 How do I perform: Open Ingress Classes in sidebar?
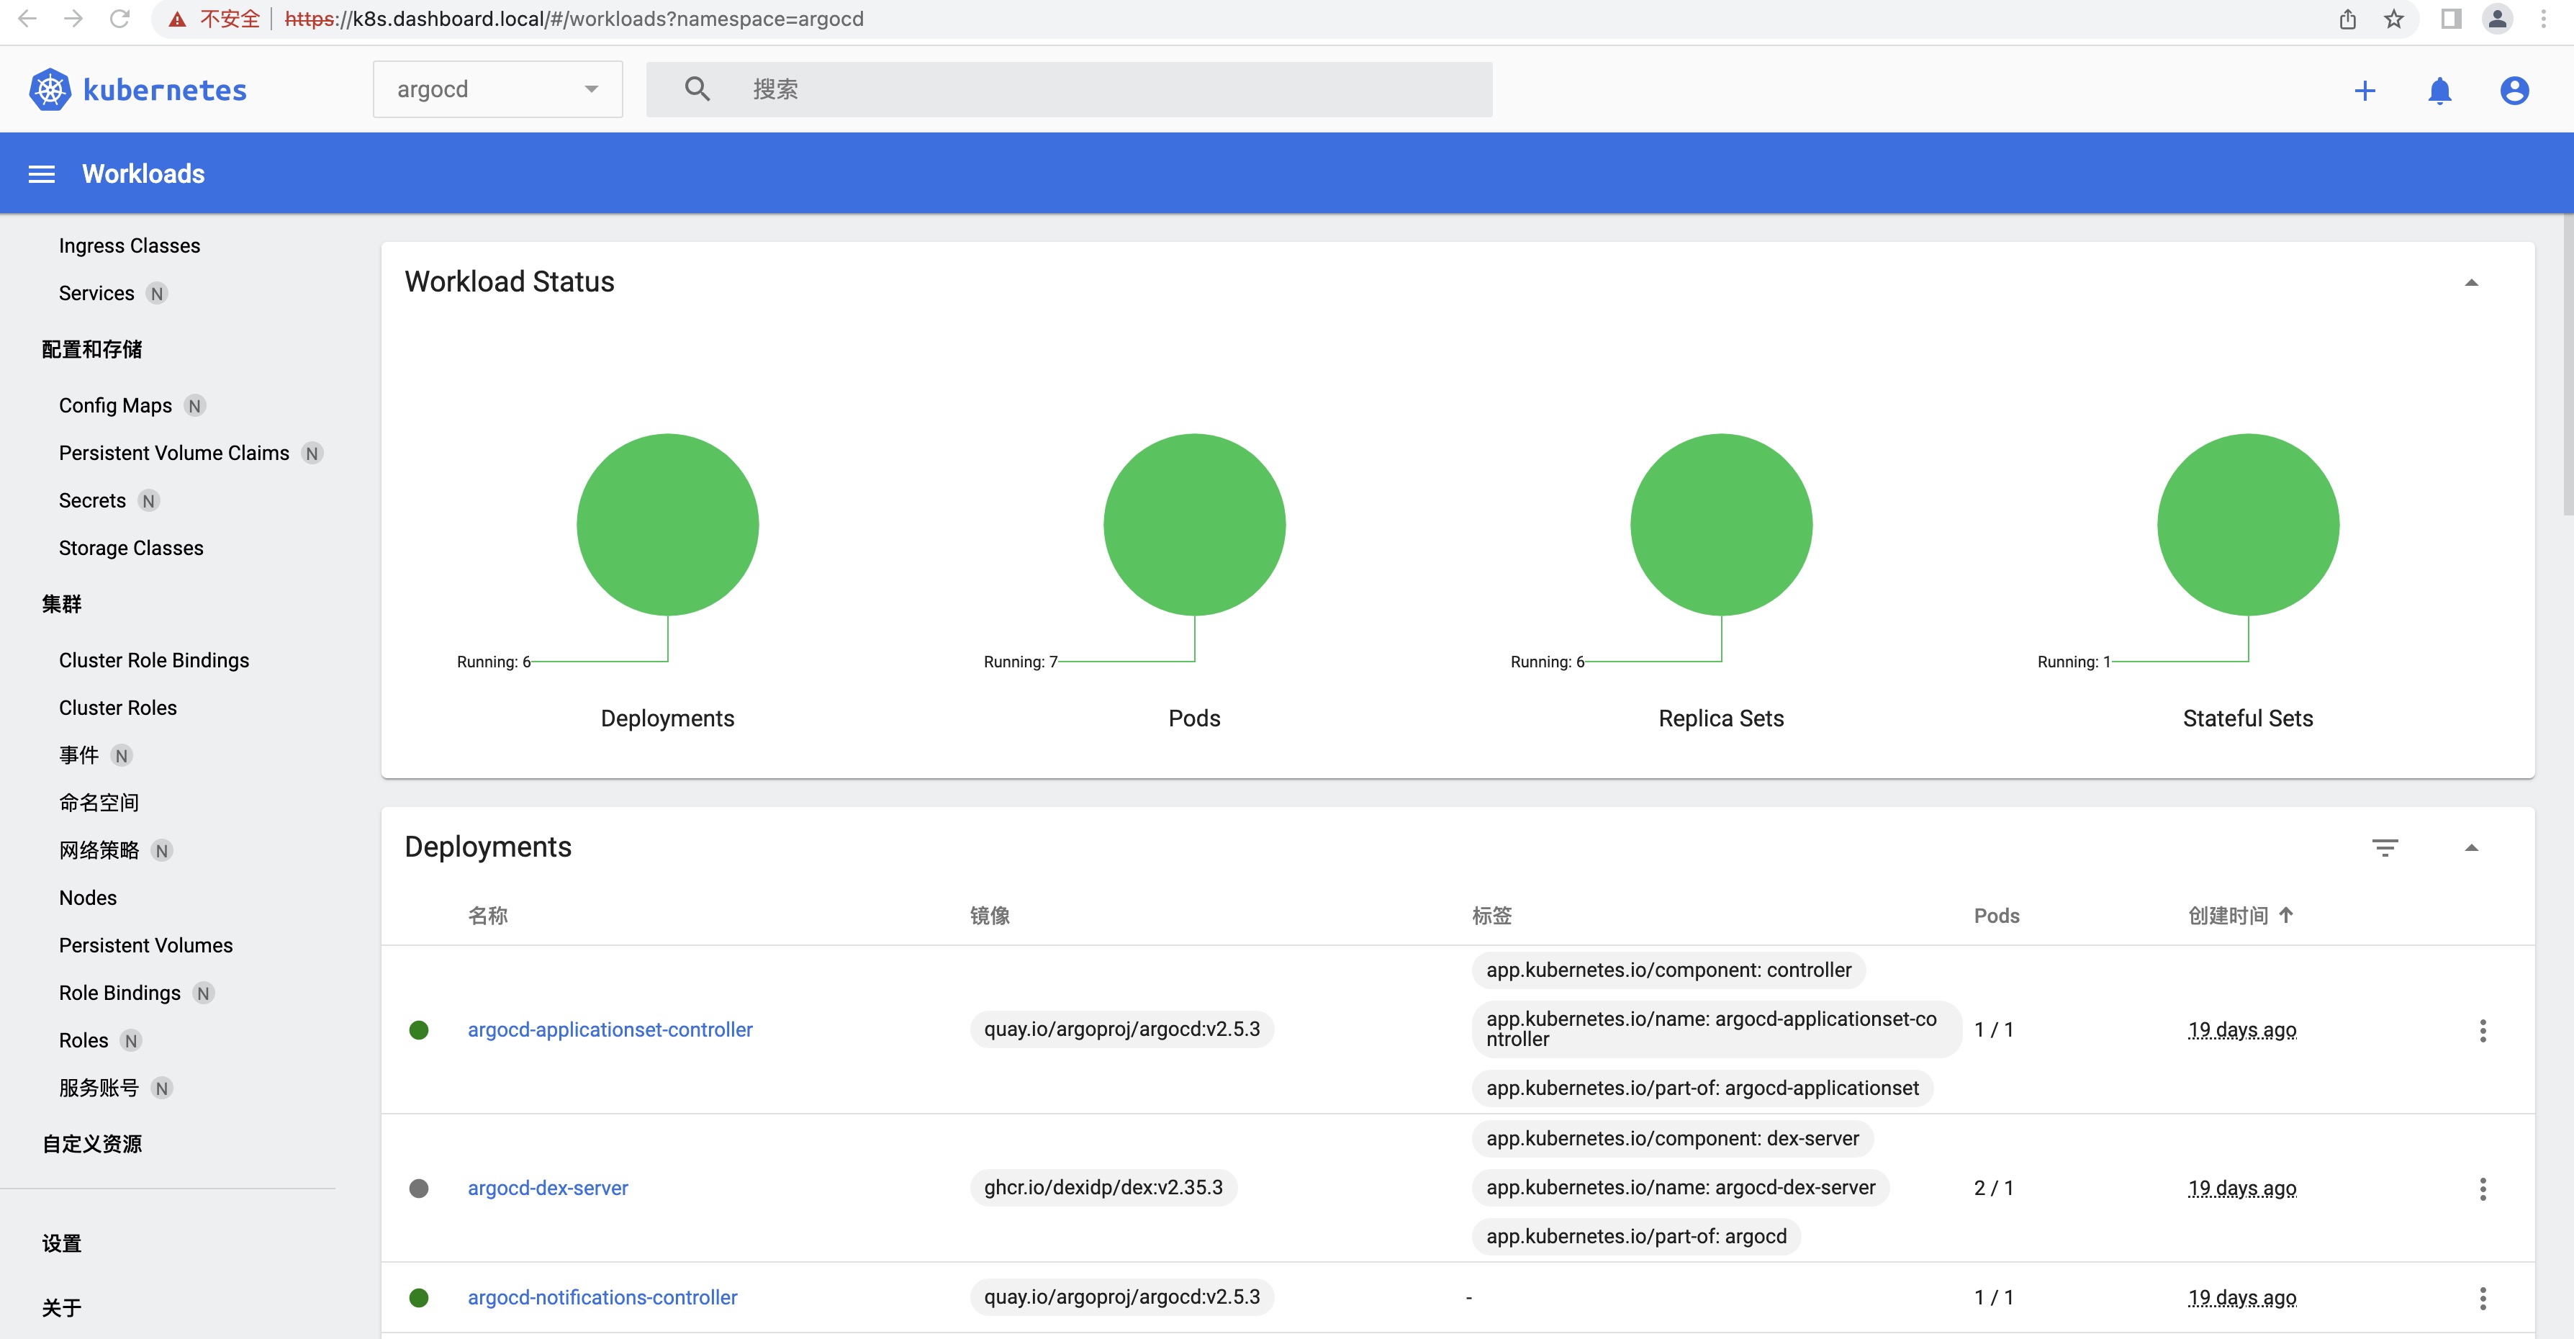(129, 245)
